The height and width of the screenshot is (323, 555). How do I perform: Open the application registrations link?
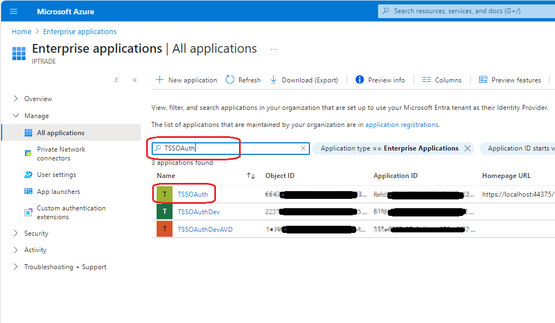coord(402,125)
